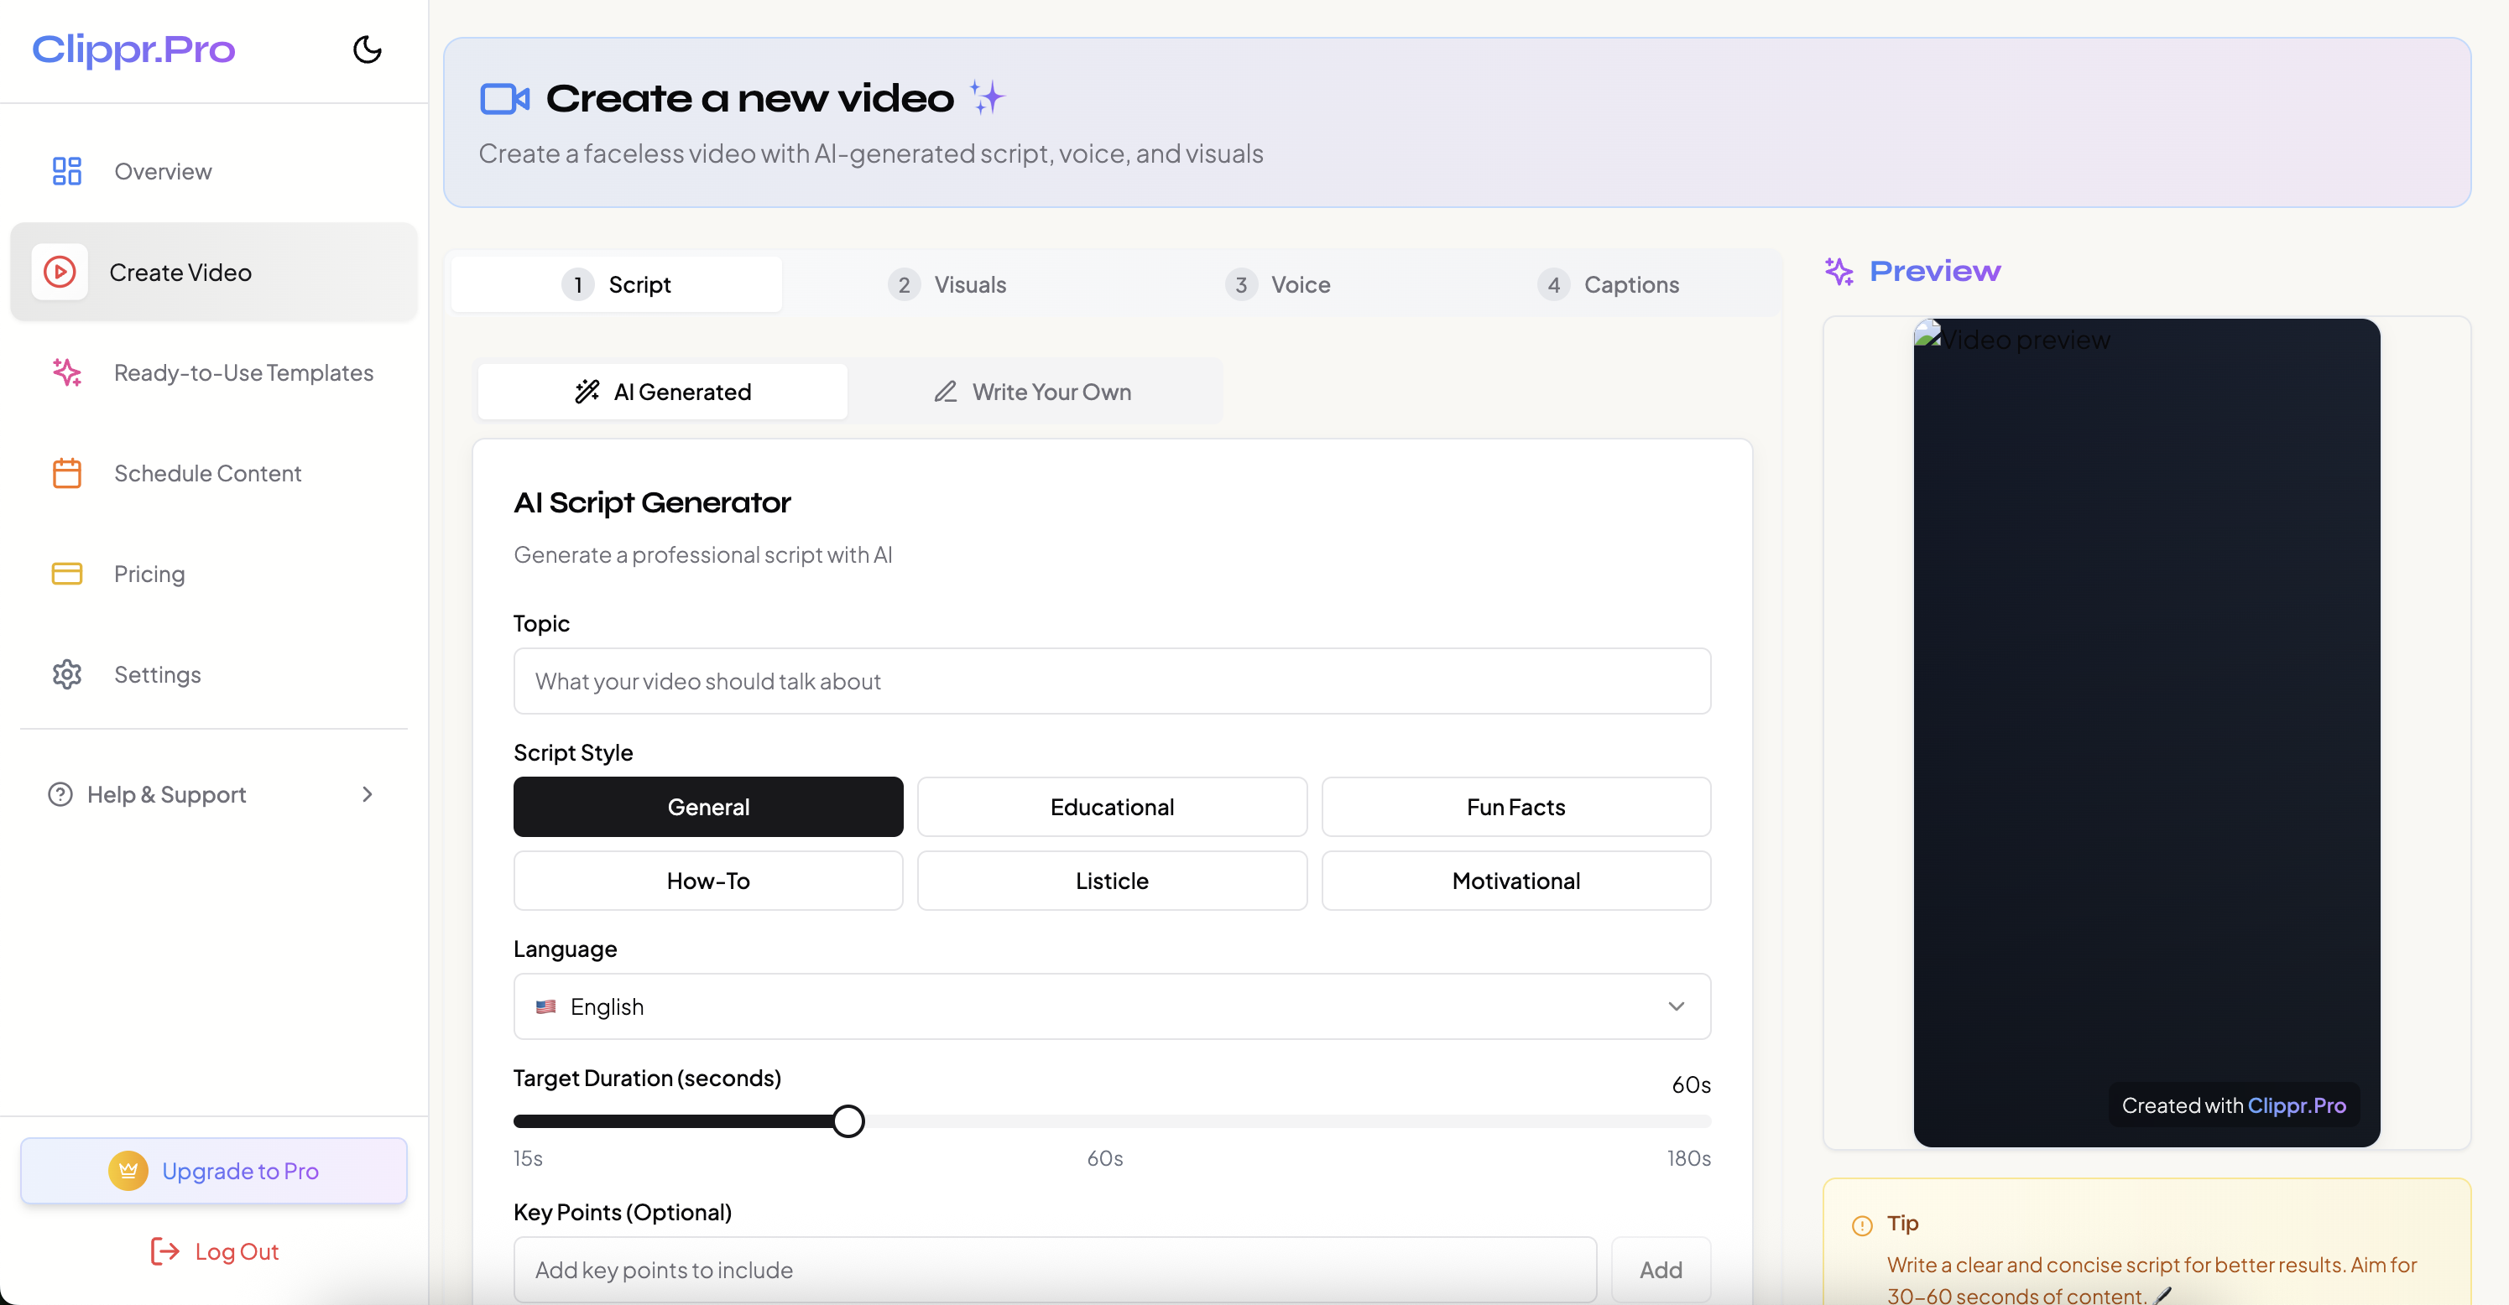
Task: Switch to Write Your Own tab
Action: tap(1032, 391)
